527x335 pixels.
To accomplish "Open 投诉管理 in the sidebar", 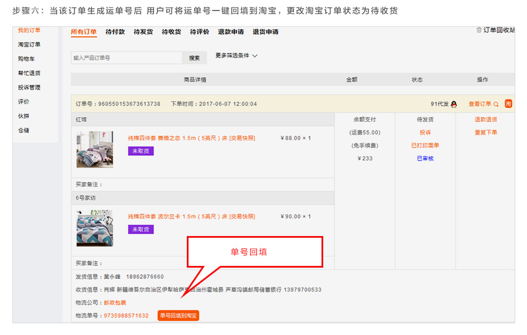I will click(x=29, y=87).
